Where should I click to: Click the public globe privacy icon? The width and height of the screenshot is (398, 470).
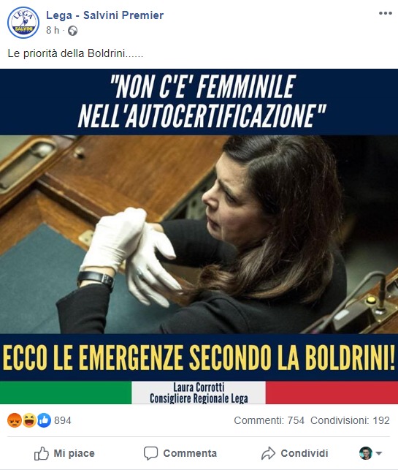(x=72, y=31)
